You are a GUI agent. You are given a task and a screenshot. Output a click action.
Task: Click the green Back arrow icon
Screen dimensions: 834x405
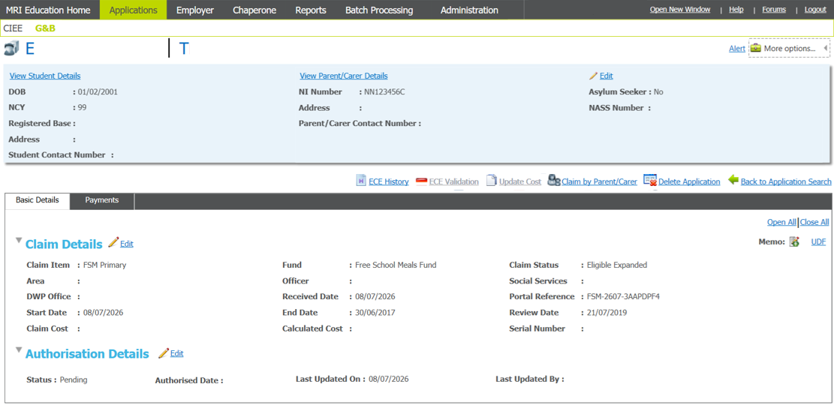(x=733, y=180)
